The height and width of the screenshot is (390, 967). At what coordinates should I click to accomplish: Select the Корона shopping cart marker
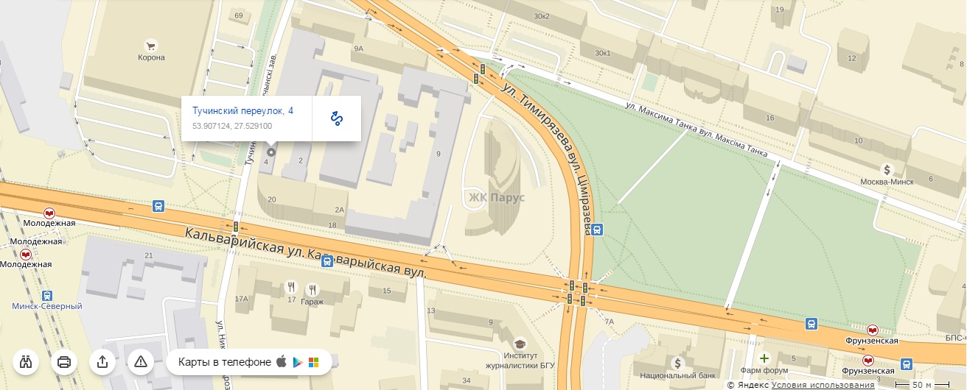[151, 45]
